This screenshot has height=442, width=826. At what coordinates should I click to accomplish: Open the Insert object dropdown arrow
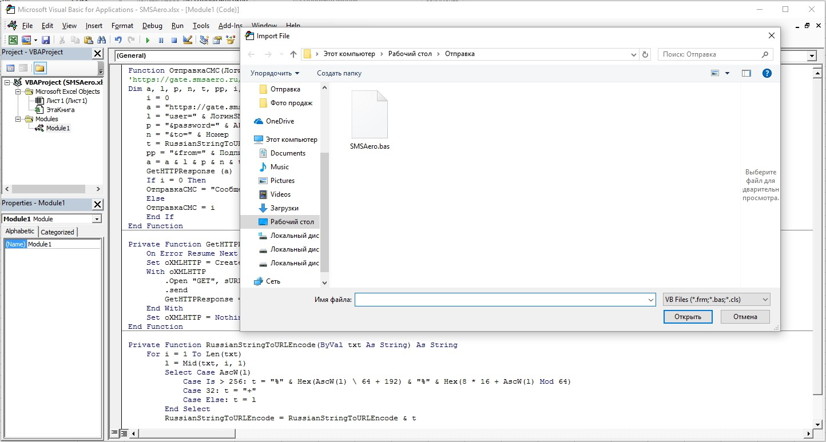click(35, 40)
